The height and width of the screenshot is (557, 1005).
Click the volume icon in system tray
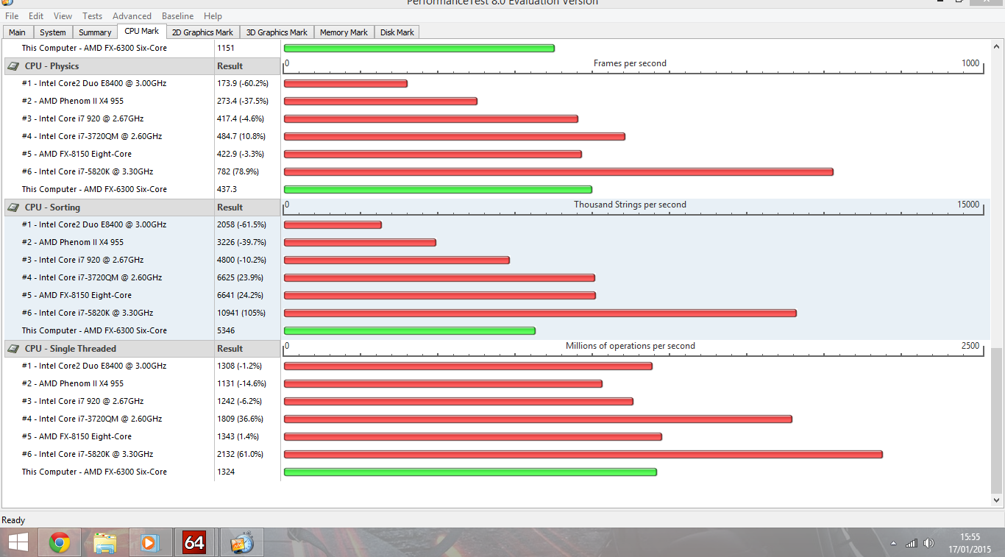point(928,543)
